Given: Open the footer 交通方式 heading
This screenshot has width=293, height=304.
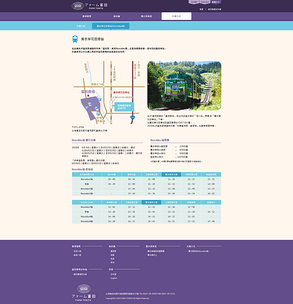Looking at the screenshot, I should 191,246.
